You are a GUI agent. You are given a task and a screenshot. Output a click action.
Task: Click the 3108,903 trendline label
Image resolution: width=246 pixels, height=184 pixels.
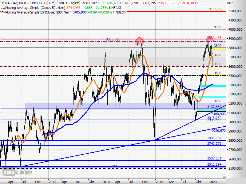click(219, 114)
